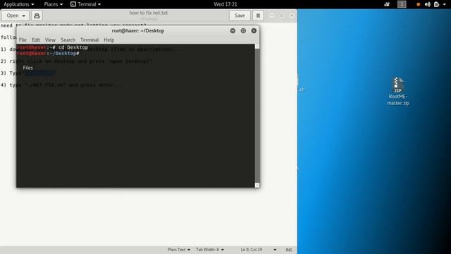Open the Places menu in top bar
This screenshot has width=451, height=254.
(54, 4)
